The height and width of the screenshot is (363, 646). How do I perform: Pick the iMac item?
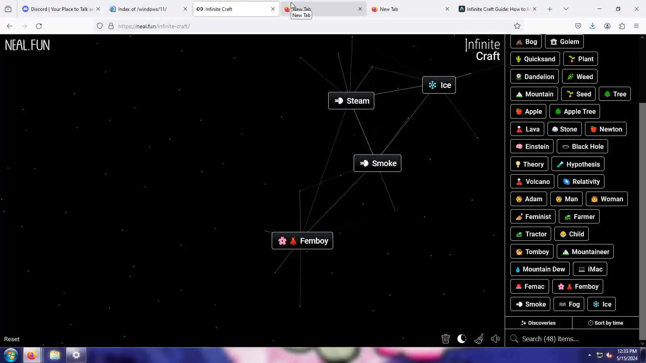[590, 269]
